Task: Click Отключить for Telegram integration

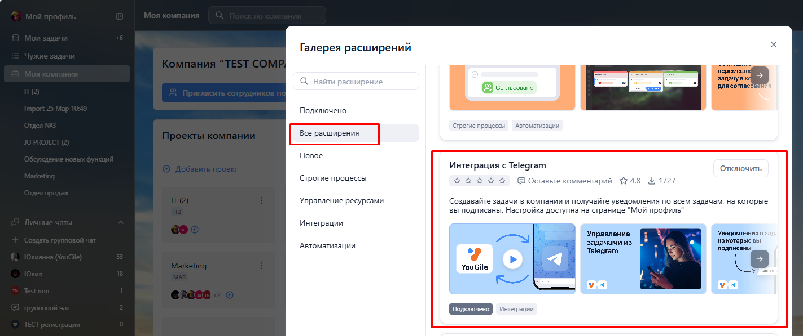Action: click(x=740, y=168)
